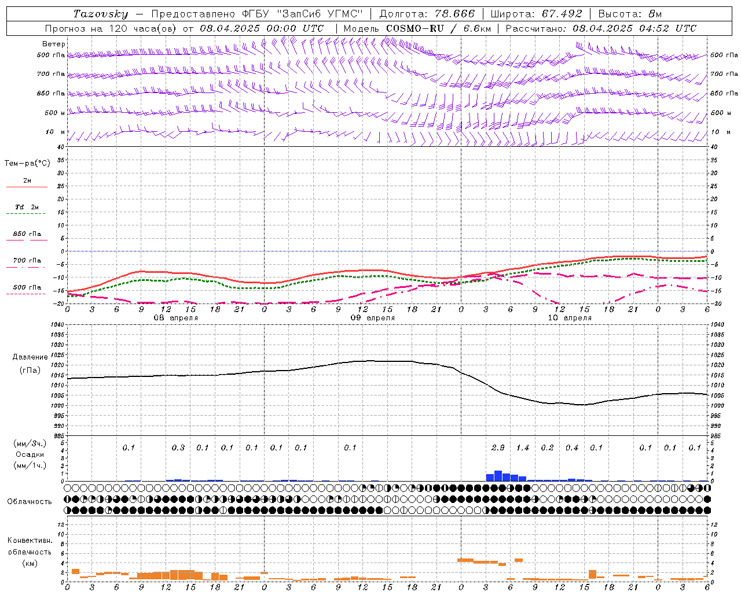741x592 pixels.
Task: Select the 500 м wind level on left axis
Action: (55, 113)
